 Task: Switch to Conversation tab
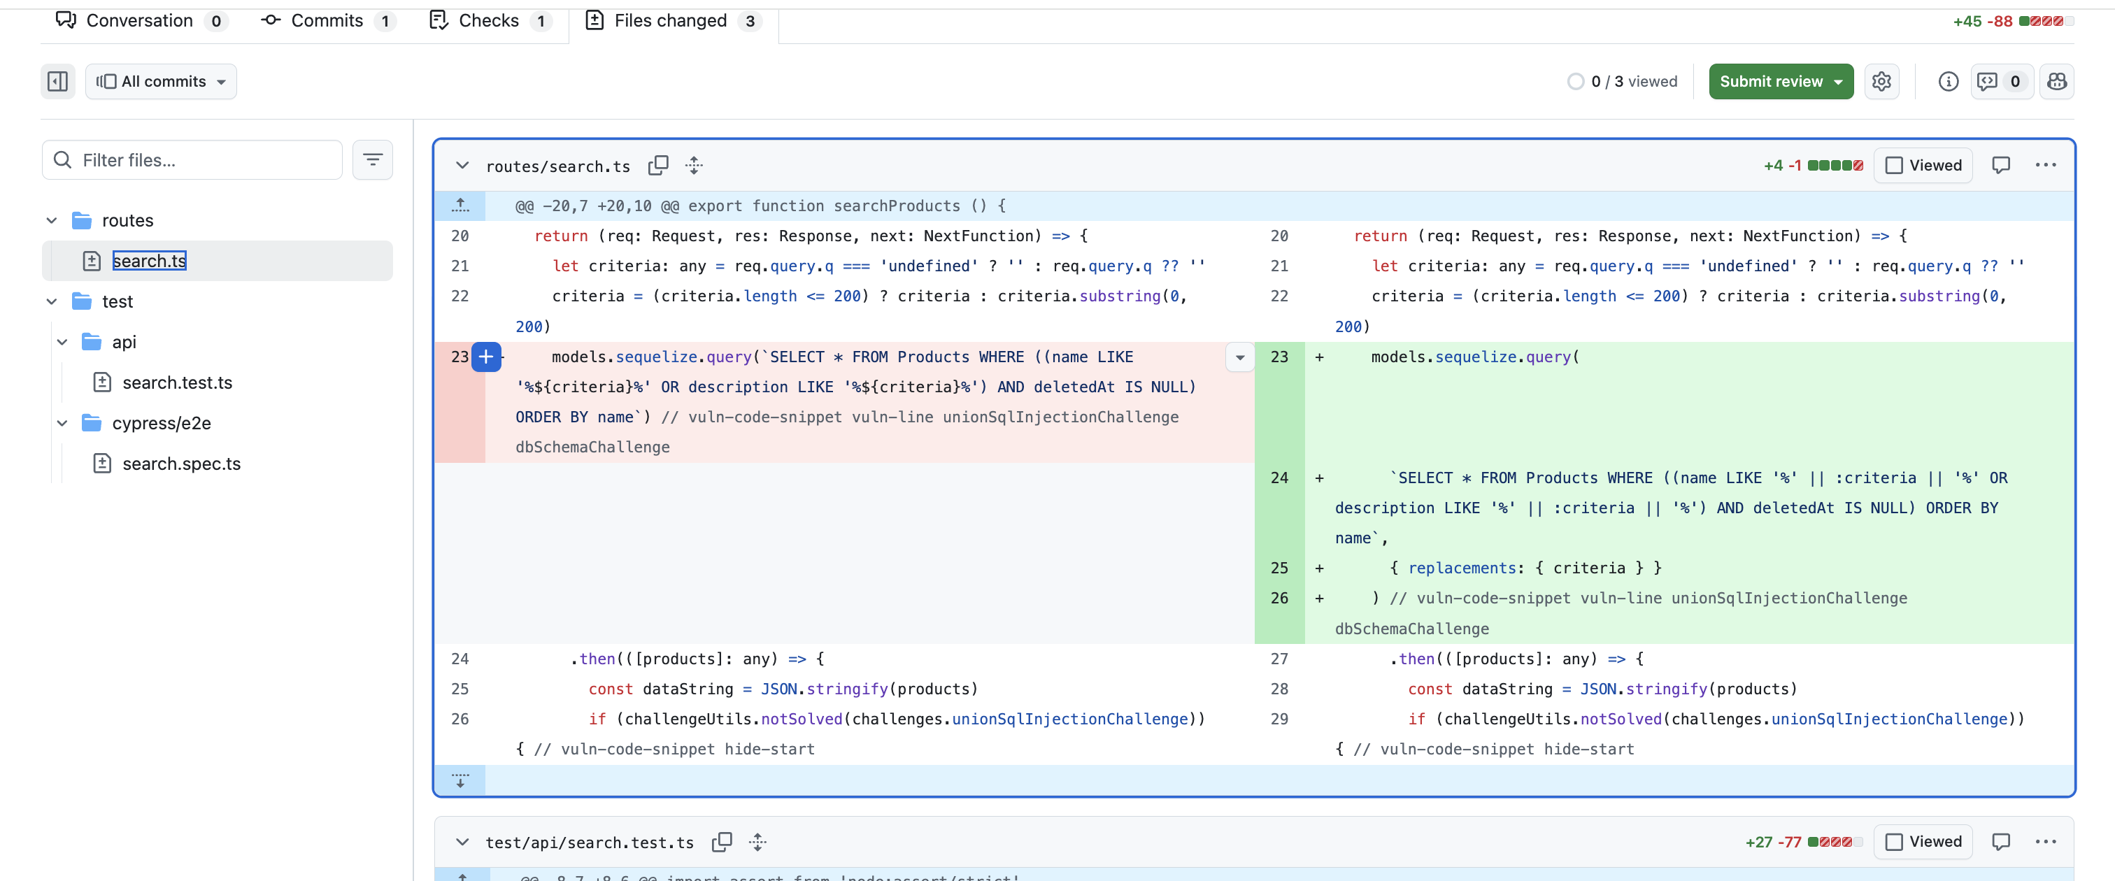[x=141, y=20]
